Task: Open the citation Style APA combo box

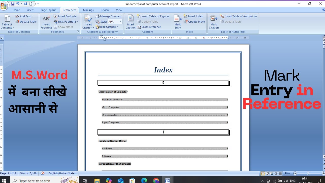Action: pyautogui.click(x=115, y=22)
